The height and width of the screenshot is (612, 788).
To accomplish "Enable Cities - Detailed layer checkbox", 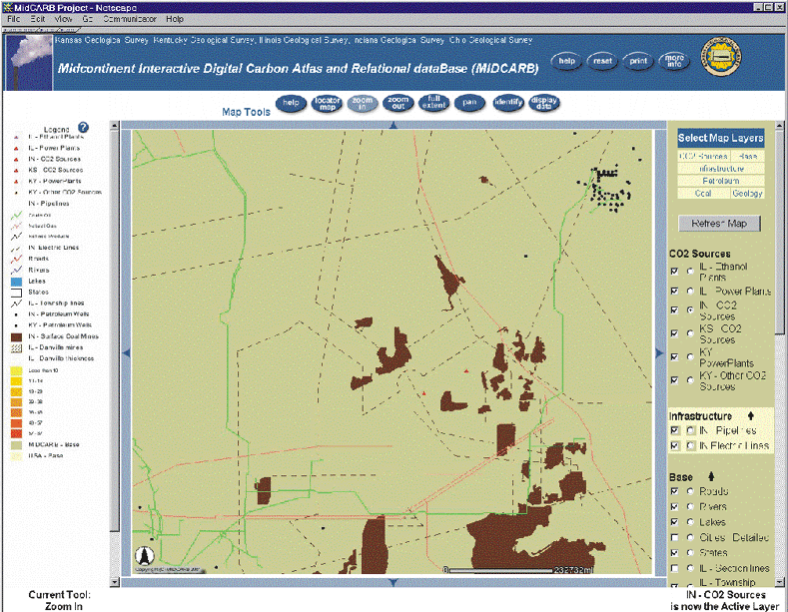I will click(x=674, y=538).
